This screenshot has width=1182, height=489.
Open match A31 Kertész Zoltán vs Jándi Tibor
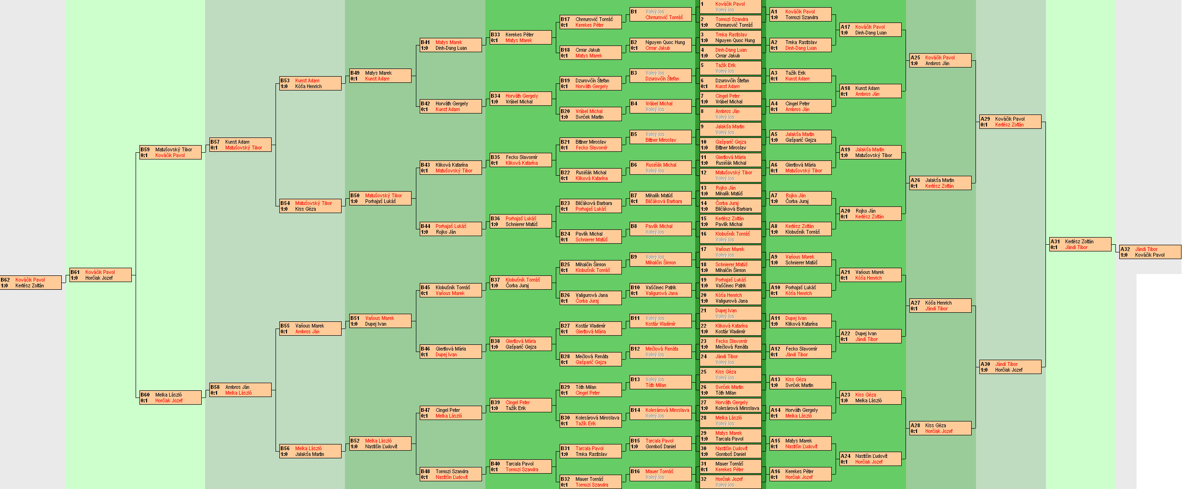click(1080, 244)
